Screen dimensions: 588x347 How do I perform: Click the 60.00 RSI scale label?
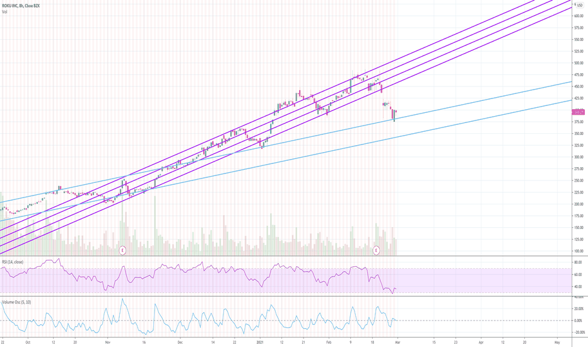579,274
